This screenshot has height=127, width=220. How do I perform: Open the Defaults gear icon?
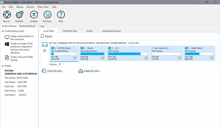tap(19, 15)
